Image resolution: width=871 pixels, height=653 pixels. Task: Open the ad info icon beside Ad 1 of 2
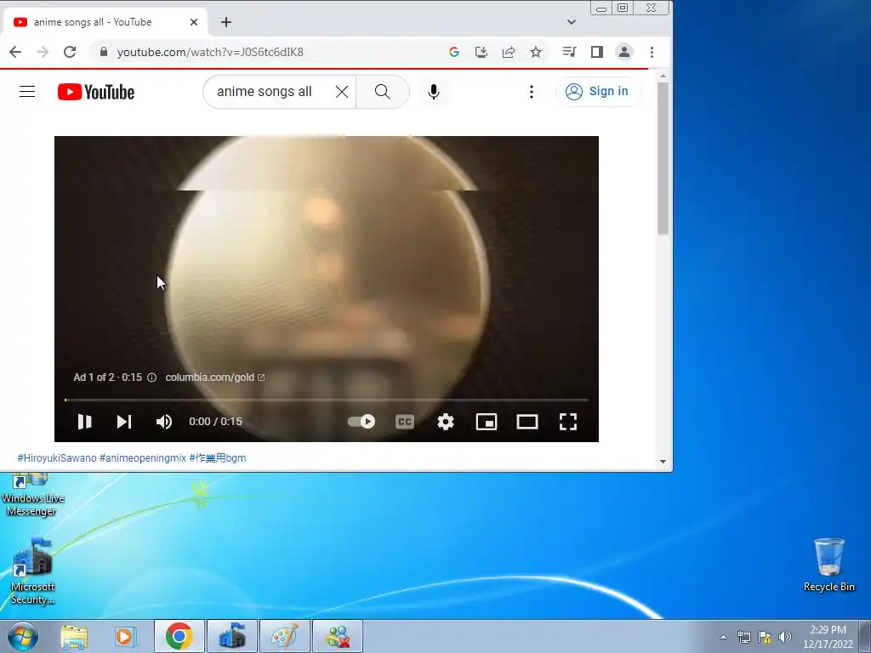pos(151,378)
